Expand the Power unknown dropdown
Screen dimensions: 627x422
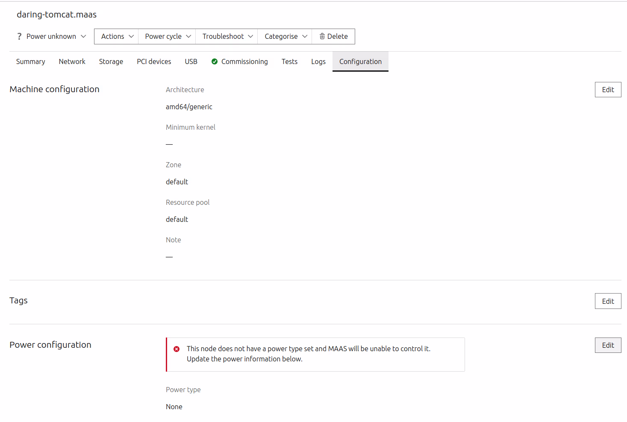click(x=52, y=36)
